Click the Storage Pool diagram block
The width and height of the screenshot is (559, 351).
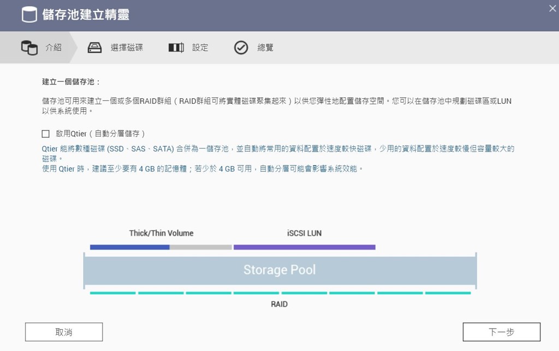click(279, 270)
